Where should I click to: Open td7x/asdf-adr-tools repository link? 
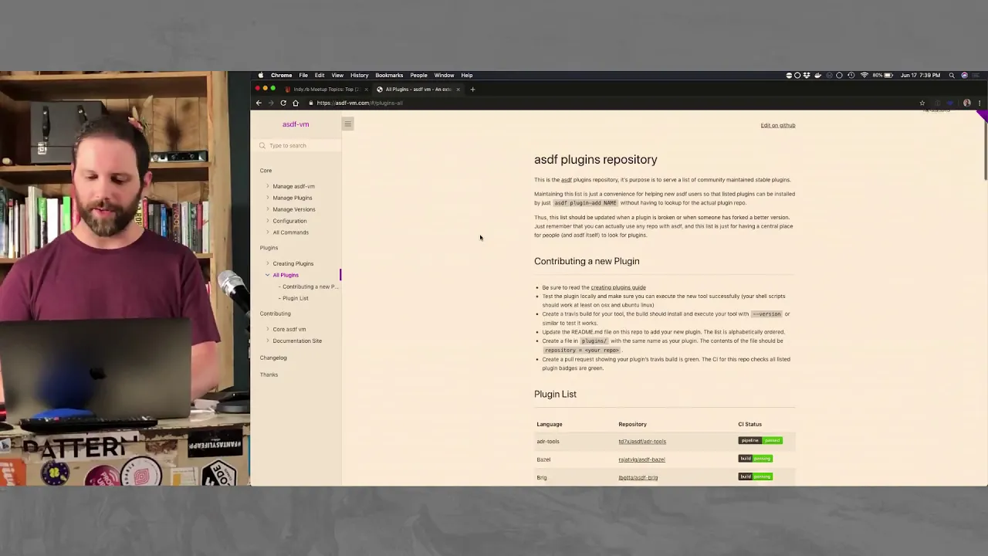pos(642,442)
